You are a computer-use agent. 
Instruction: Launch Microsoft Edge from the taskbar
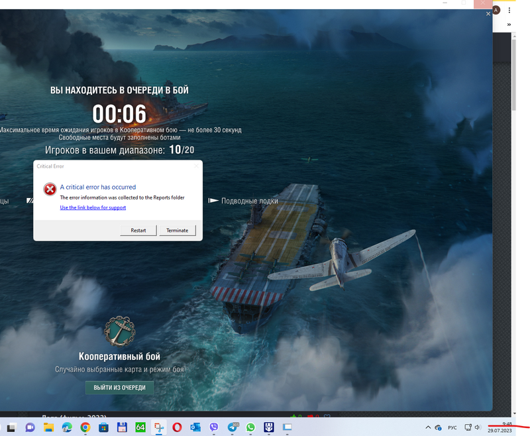pos(67,427)
